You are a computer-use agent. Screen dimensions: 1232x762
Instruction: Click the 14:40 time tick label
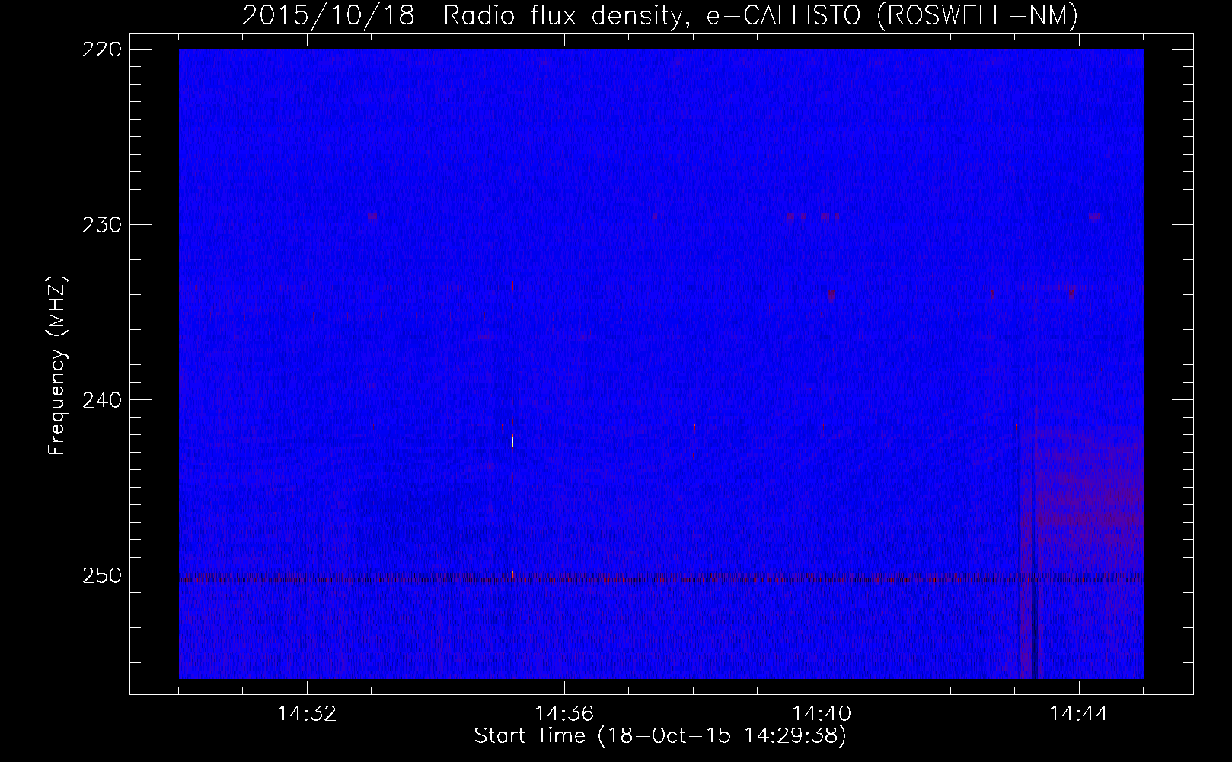click(x=822, y=714)
